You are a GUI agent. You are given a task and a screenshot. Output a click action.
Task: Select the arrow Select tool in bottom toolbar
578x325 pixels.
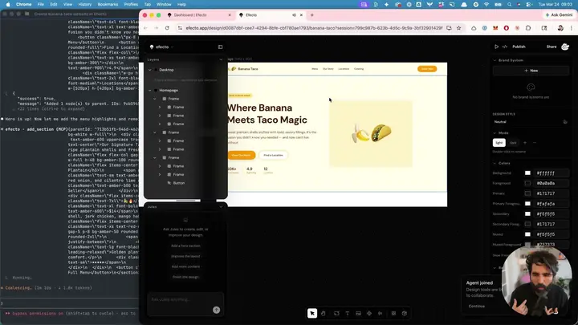(x=311, y=313)
